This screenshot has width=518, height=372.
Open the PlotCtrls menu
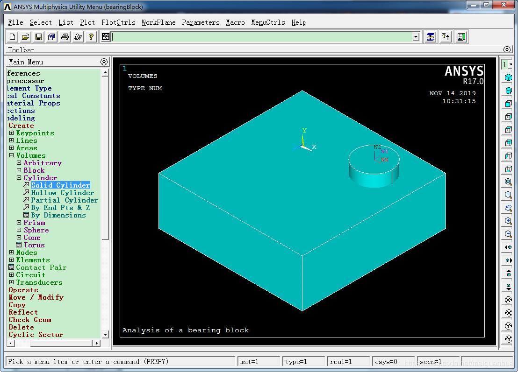[x=118, y=22]
